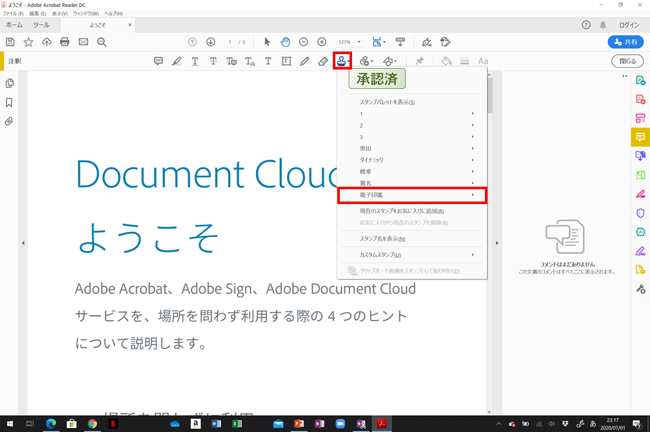Open Microsoft Edge from the taskbar

(x=51, y=424)
